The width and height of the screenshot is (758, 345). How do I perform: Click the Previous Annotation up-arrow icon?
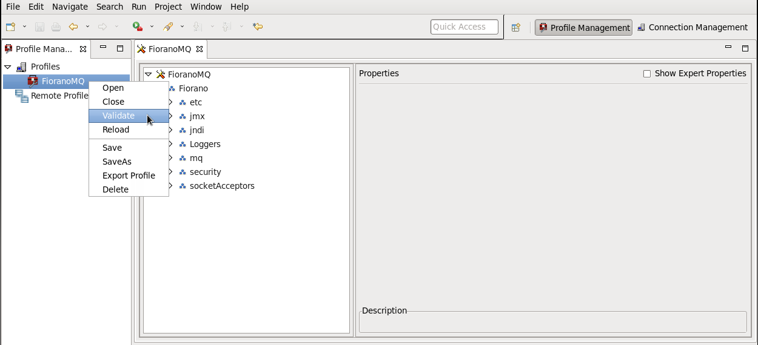point(226,27)
